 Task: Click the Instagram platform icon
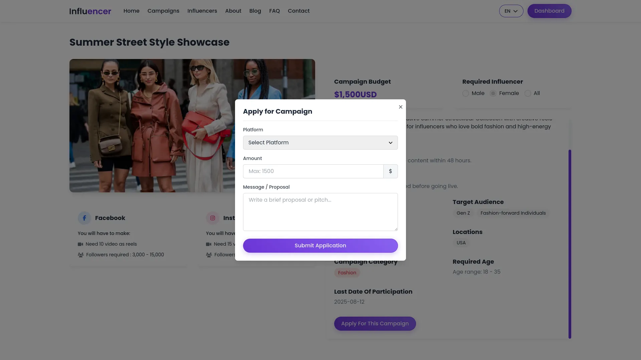coord(213,218)
